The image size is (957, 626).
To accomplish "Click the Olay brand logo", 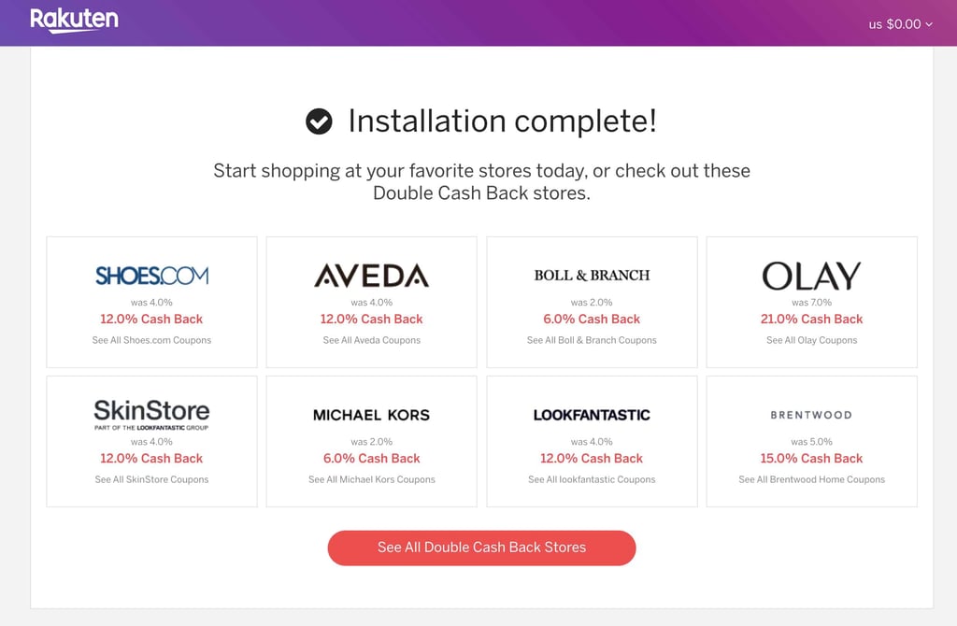I will point(812,276).
